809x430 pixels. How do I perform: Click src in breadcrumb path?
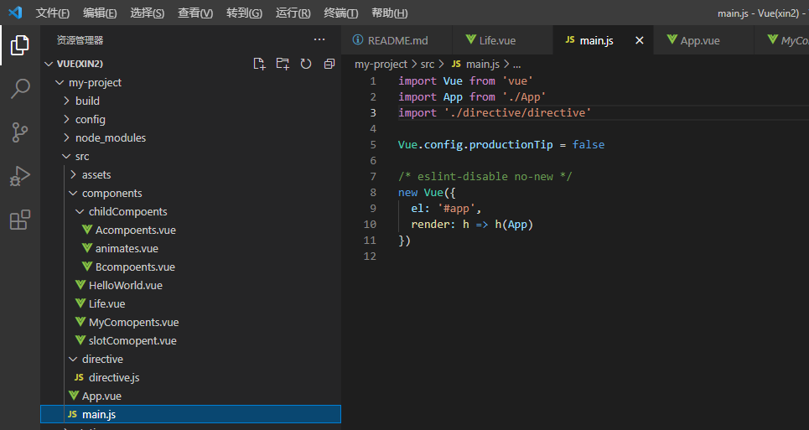tap(428, 64)
